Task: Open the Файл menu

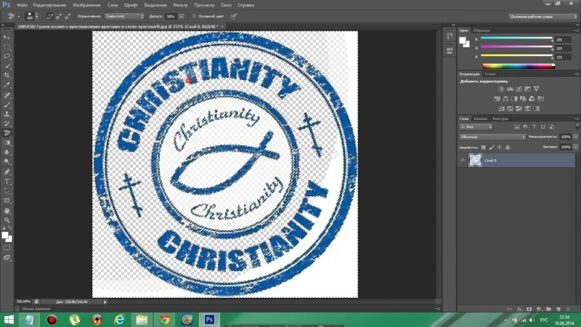Action: pyautogui.click(x=22, y=5)
